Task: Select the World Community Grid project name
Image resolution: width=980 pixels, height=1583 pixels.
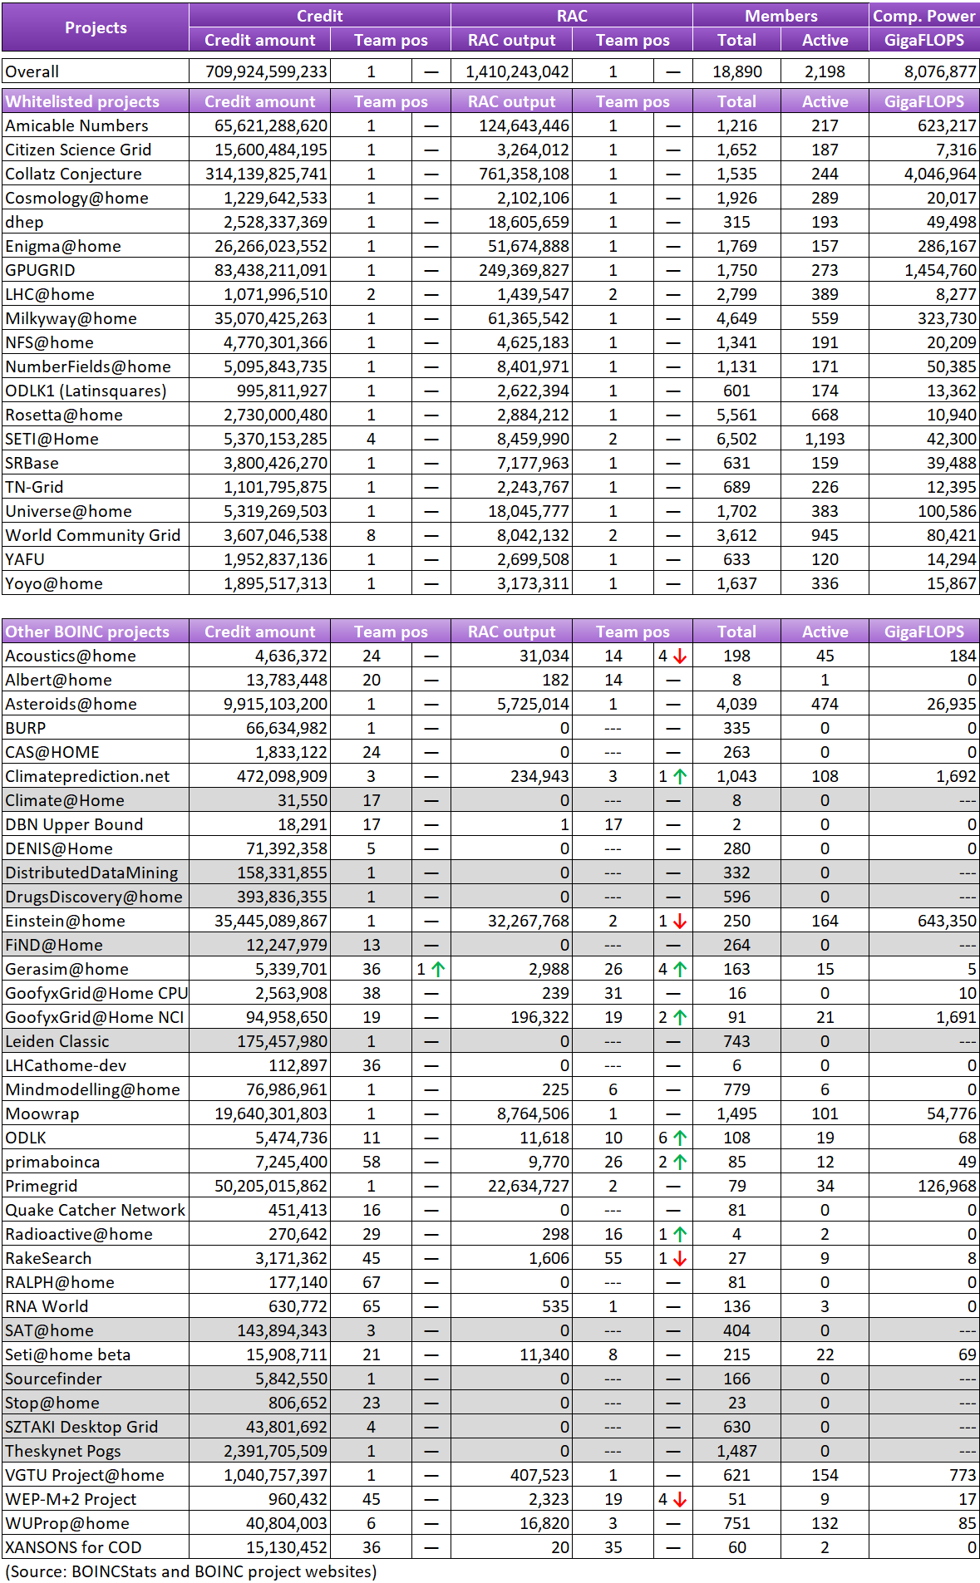Action: (92, 535)
